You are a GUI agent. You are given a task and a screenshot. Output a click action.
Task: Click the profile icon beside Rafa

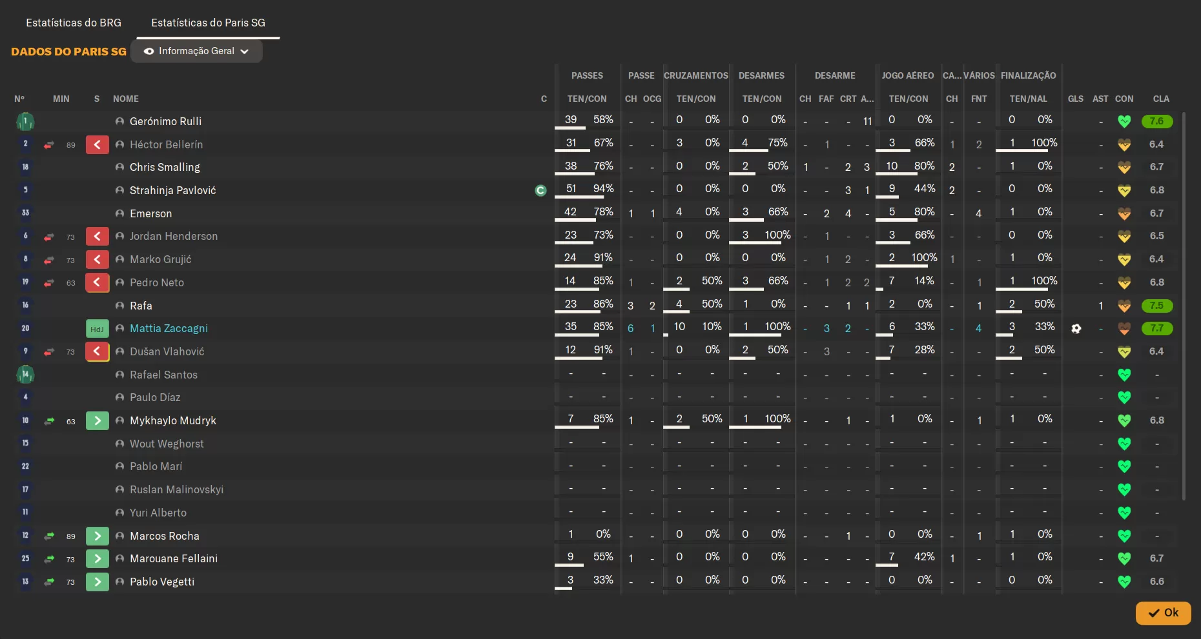(x=119, y=306)
